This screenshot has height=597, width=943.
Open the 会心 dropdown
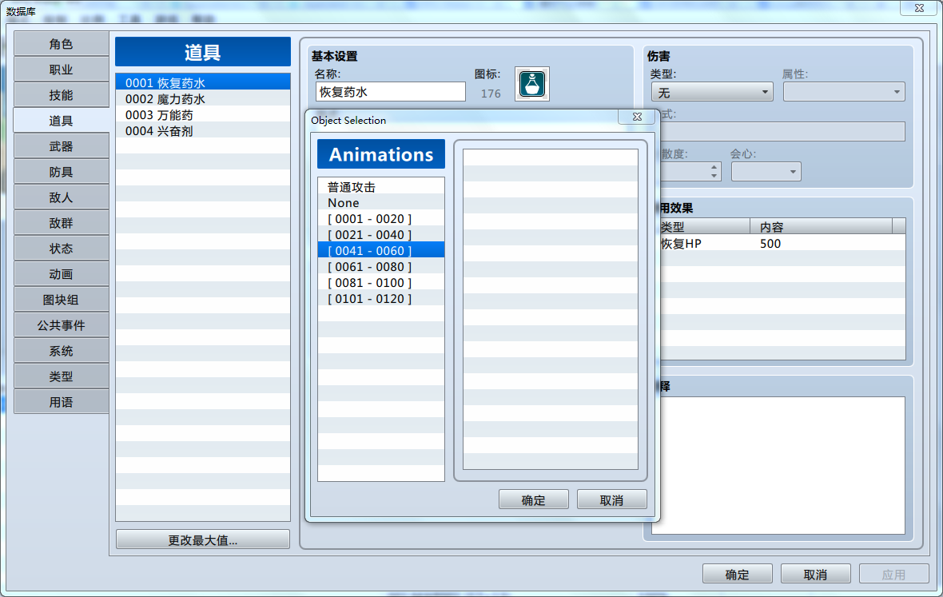[x=766, y=172]
